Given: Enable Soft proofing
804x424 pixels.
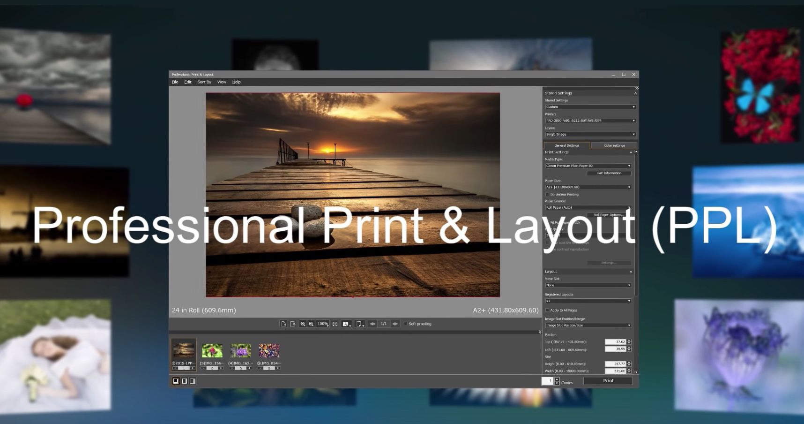Looking at the screenshot, I should coord(406,324).
